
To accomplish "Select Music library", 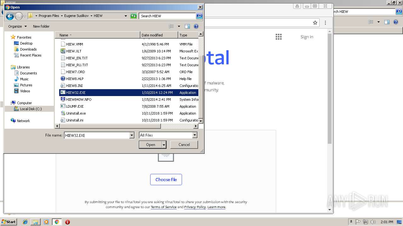I will tap(24, 79).
